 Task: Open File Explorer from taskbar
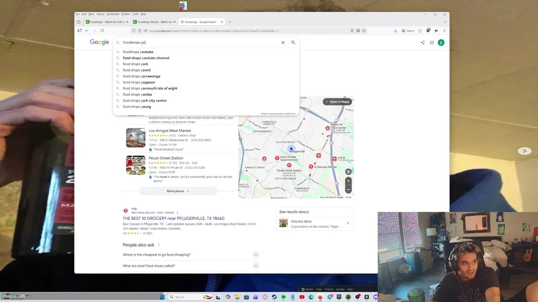(x=237, y=297)
